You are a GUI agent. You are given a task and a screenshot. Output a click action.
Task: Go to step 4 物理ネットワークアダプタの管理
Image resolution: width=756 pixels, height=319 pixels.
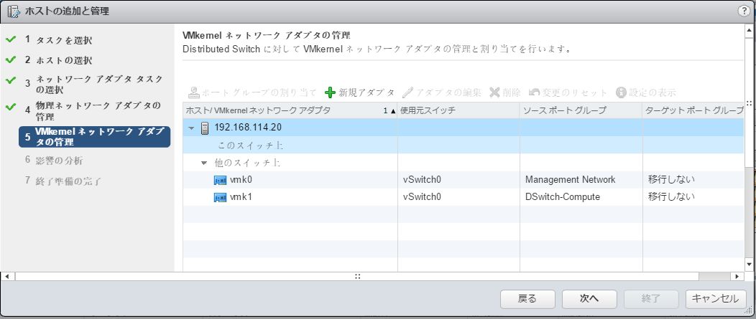[x=93, y=111]
